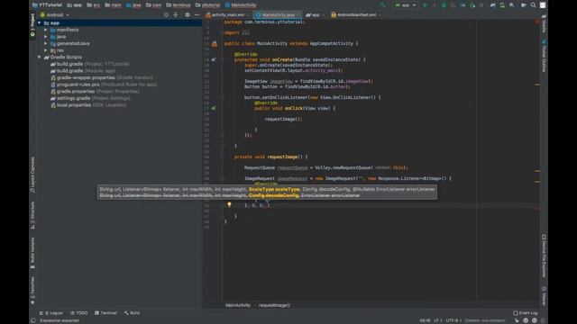Hide the Project panel with the minus icon
This screenshot has height=324, width=577.
pos(197,15)
